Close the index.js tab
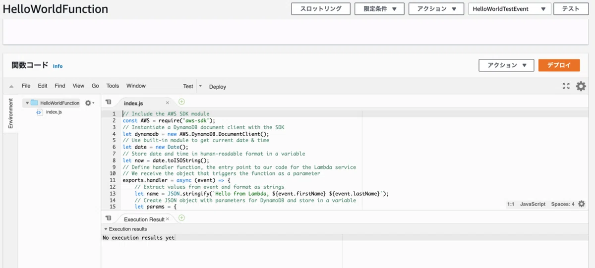This screenshot has width=595, height=268. point(167,103)
